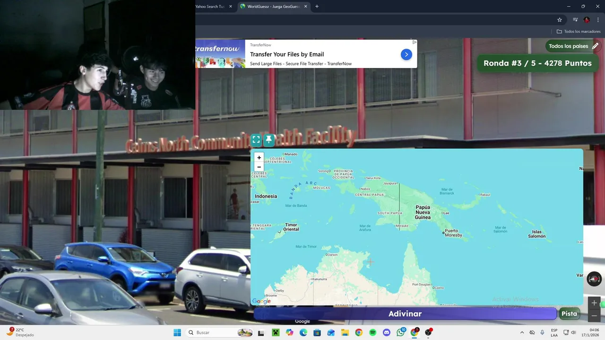605x340 pixels.
Task: Click the microphone tray icon
Action: pyautogui.click(x=542, y=332)
